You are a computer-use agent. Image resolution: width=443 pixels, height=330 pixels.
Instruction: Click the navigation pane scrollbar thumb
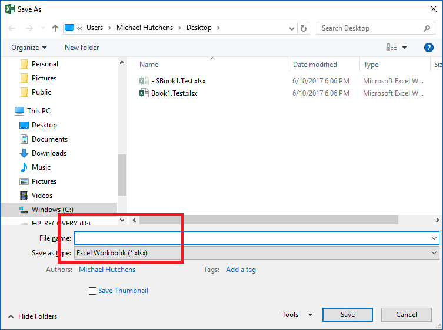[x=122, y=175]
